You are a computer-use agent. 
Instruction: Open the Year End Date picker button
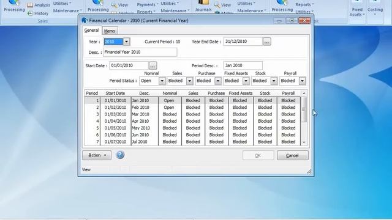pyautogui.click(x=267, y=42)
